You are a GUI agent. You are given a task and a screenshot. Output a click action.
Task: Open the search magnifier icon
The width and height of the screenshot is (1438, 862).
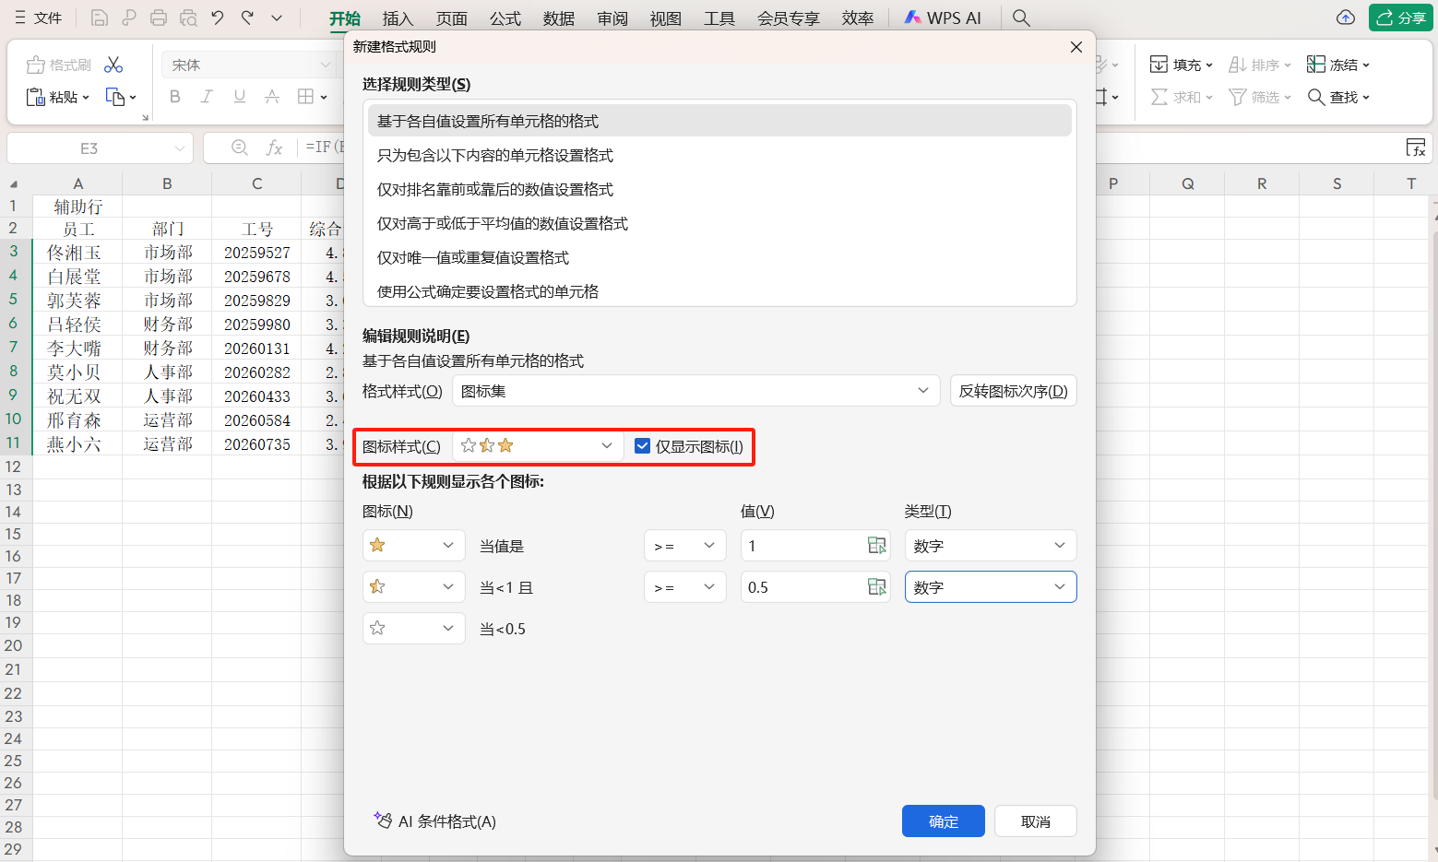click(1020, 18)
